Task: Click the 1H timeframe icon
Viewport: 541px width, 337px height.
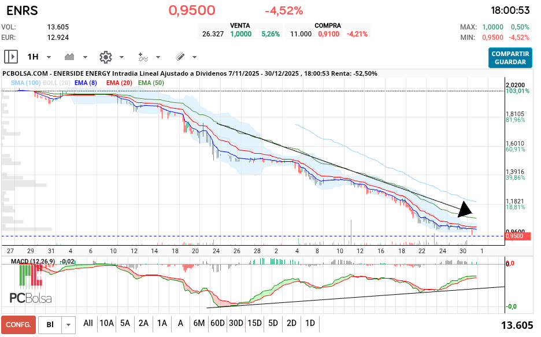Action: coord(34,57)
